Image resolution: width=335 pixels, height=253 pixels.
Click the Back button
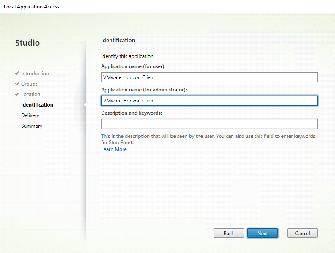pyautogui.click(x=228, y=233)
